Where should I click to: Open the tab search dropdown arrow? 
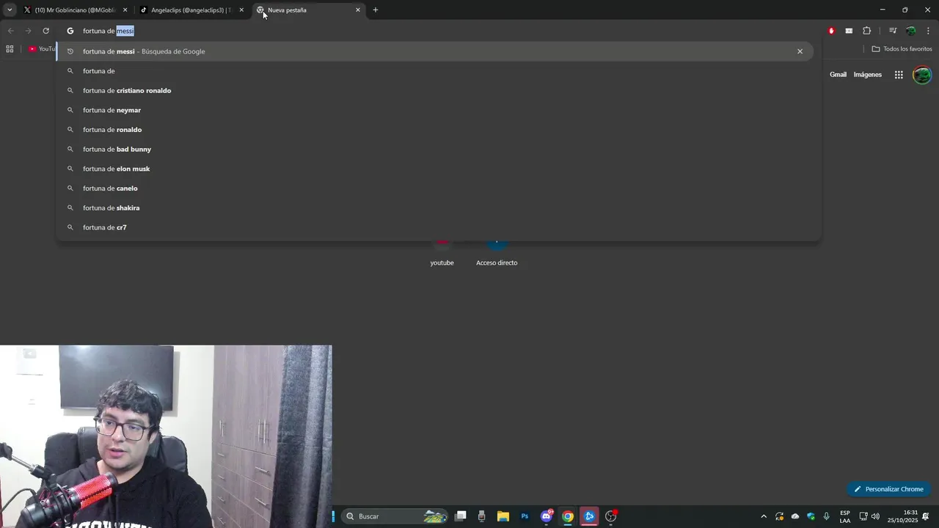pos(10,10)
